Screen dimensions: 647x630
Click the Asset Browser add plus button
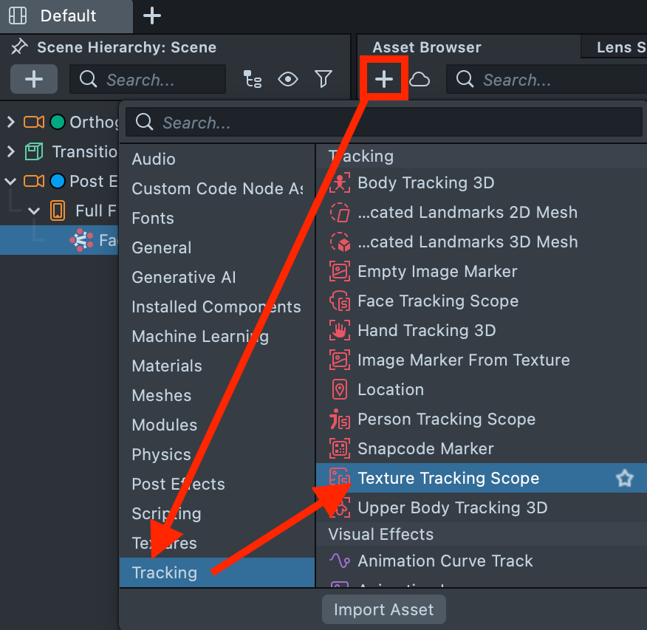(x=384, y=79)
